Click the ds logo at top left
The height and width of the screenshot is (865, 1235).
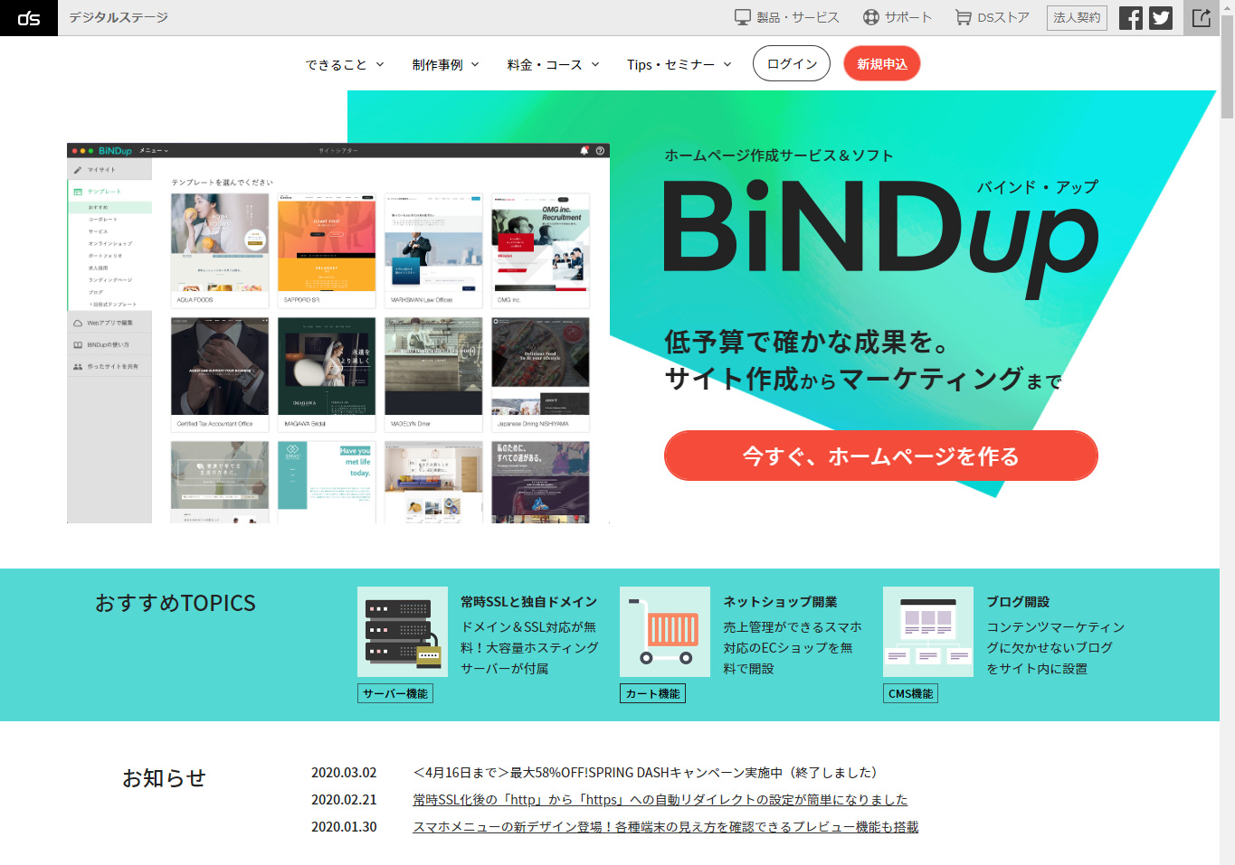29,18
